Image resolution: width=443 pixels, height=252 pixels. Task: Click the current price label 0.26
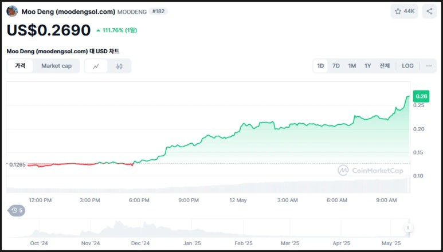[421, 96]
